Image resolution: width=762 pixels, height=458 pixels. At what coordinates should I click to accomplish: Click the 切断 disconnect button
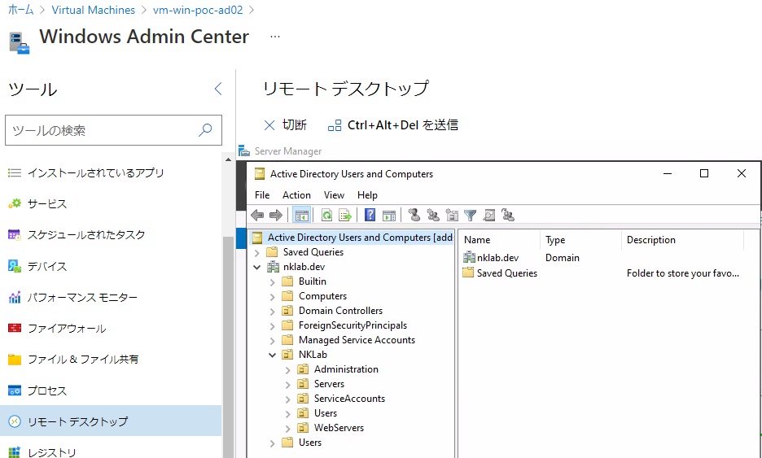point(285,124)
